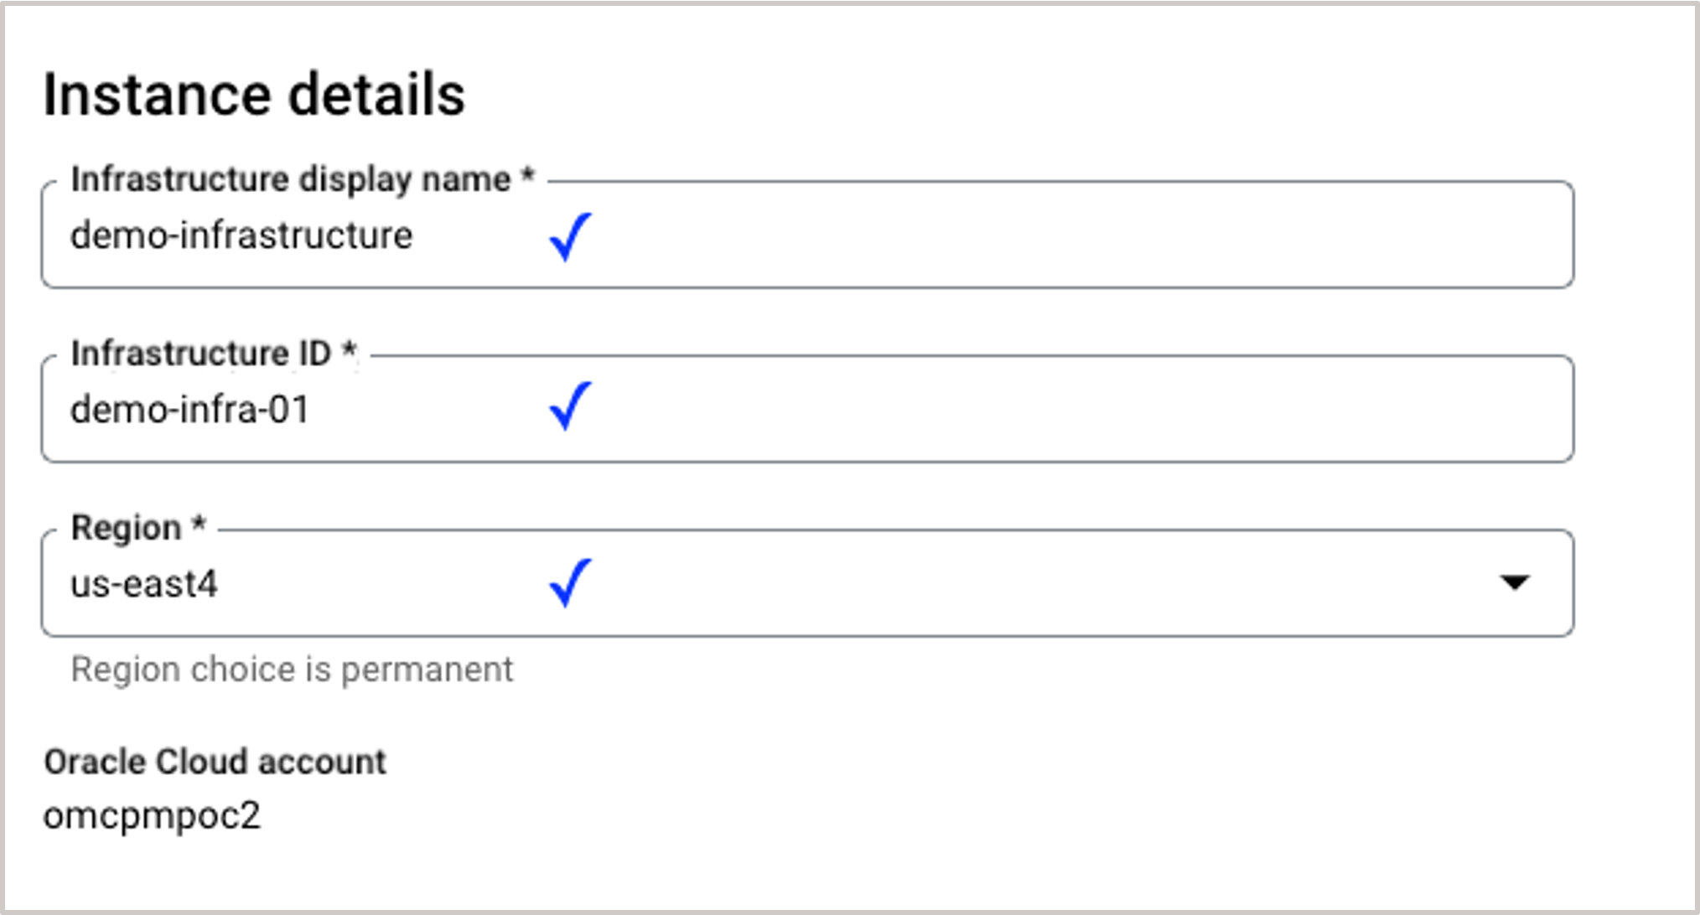1700x915 pixels.
Task: Click the Infrastructure display name checkmark icon
Action: [569, 236]
